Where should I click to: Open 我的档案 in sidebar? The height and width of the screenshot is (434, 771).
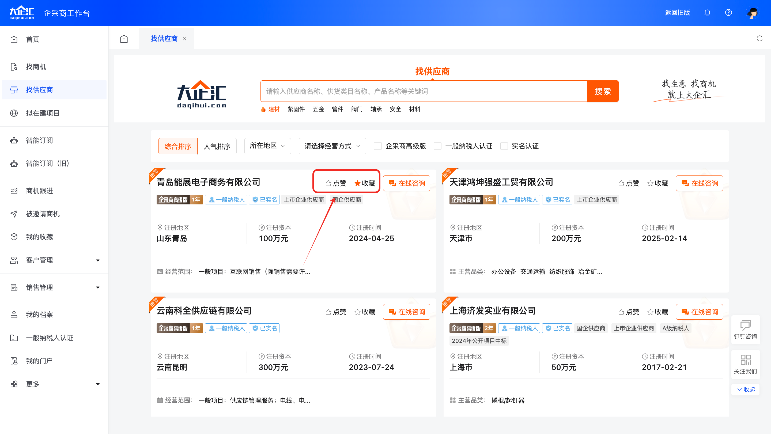pos(54,314)
